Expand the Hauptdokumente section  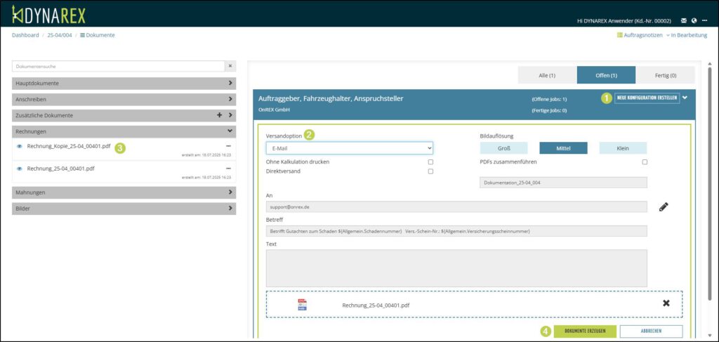pyautogui.click(x=125, y=83)
